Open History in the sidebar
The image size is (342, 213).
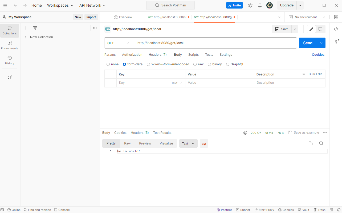click(10, 60)
